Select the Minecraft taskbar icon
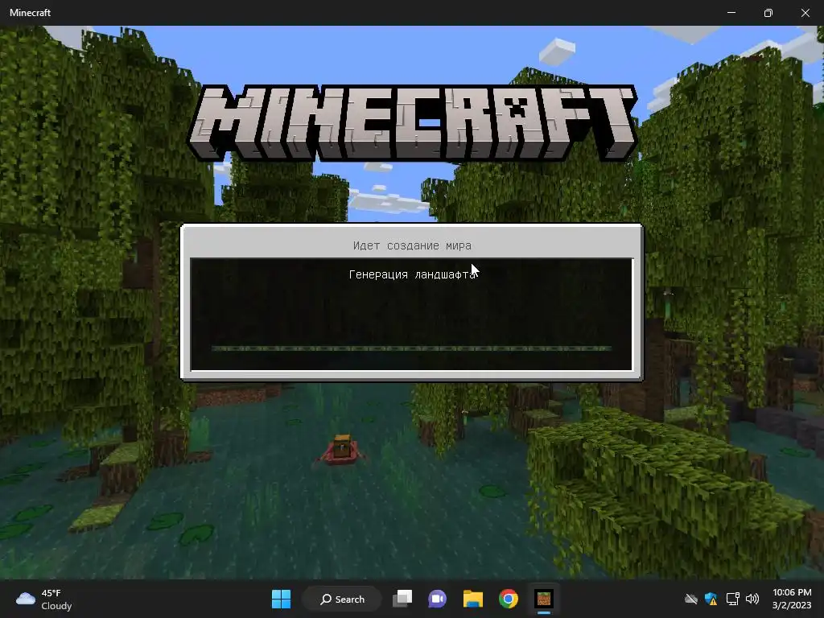 coord(544,599)
